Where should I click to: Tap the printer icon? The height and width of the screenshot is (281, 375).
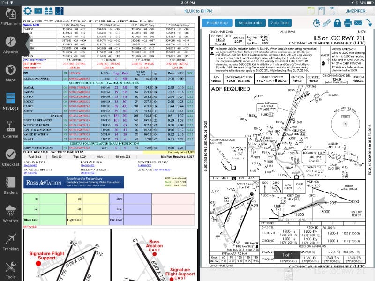coord(348,22)
